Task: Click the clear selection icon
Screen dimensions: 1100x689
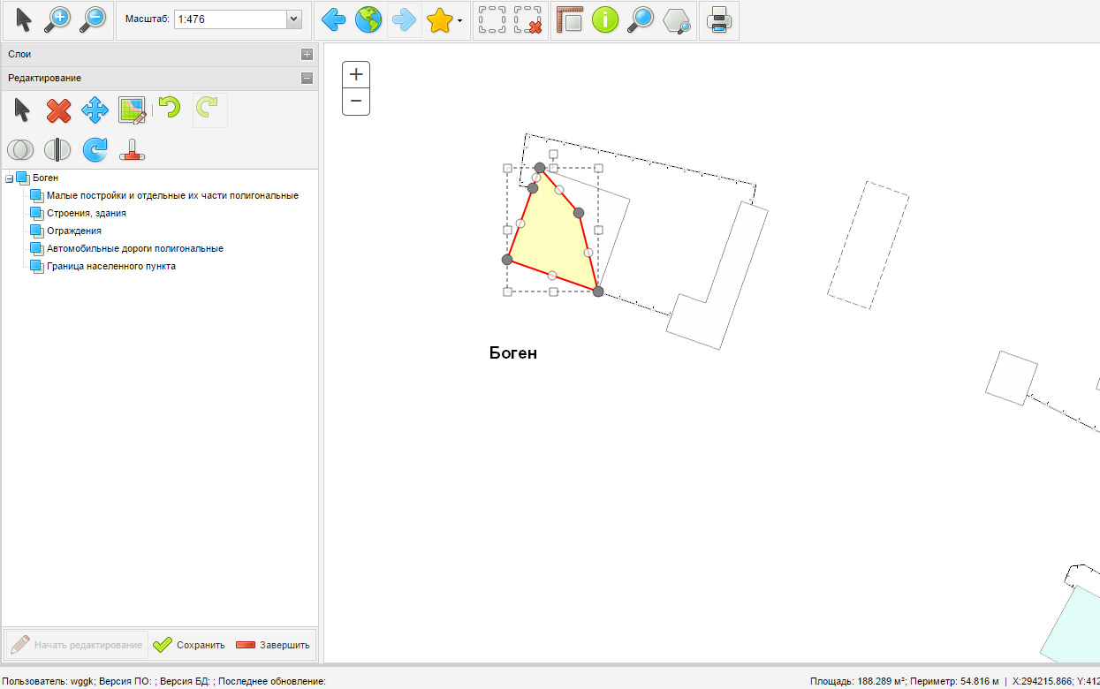Action: (527, 19)
